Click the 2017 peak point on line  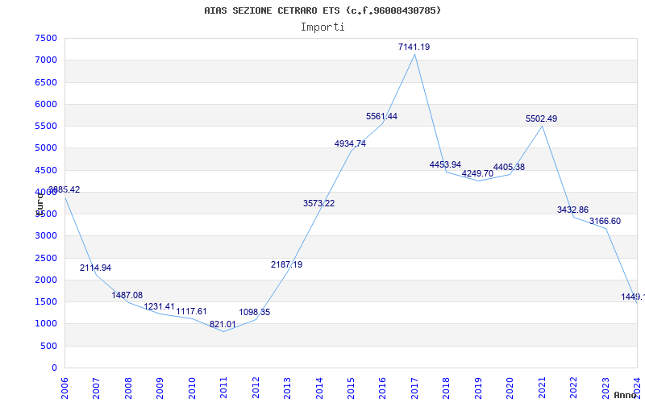tap(414, 54)
